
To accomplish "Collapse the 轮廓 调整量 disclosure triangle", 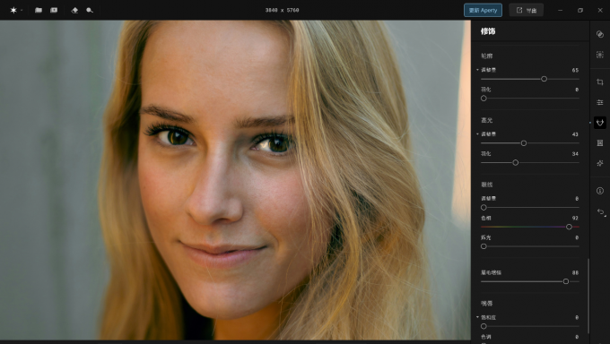I will (478, 70).
